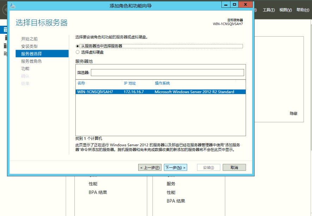
Task: Open 性能 below 服务 in the right tile
Action: tap(171, 192)
